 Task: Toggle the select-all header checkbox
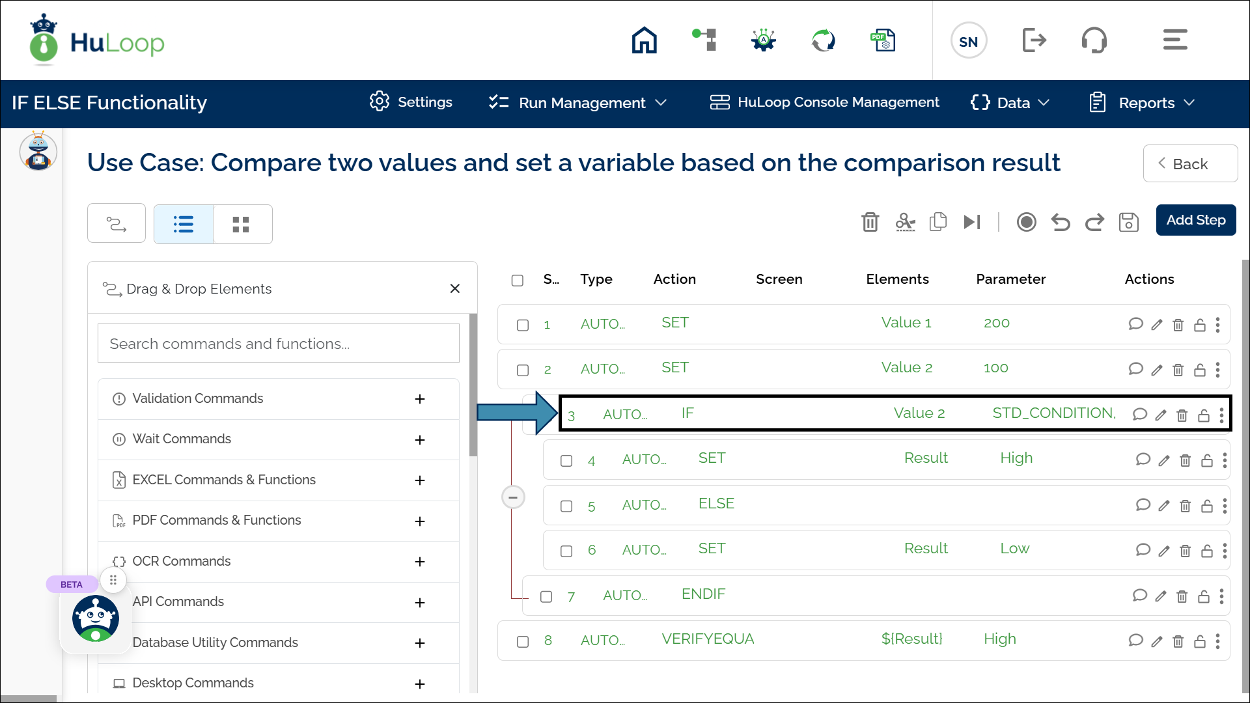(518, 281)
